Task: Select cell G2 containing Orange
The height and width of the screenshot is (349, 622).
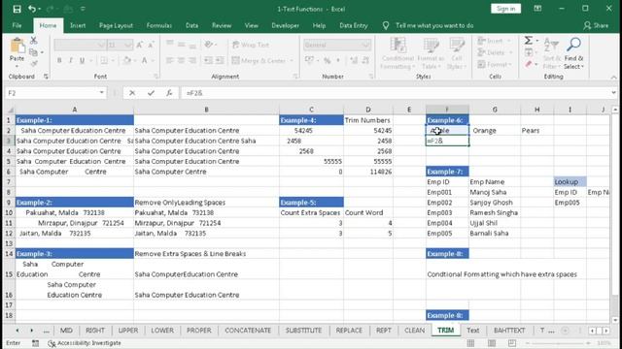Action: point(495,130)
